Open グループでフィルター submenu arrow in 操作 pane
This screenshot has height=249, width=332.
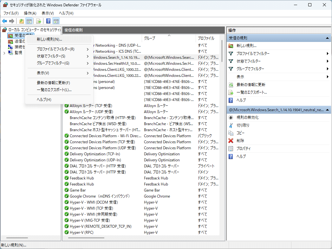click(328, 69)
